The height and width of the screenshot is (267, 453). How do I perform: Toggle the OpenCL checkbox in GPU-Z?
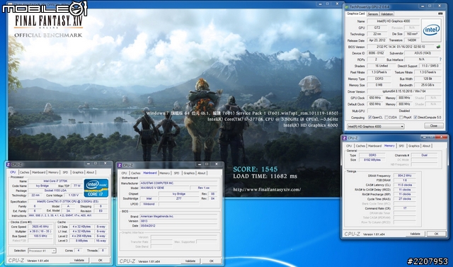369,118
